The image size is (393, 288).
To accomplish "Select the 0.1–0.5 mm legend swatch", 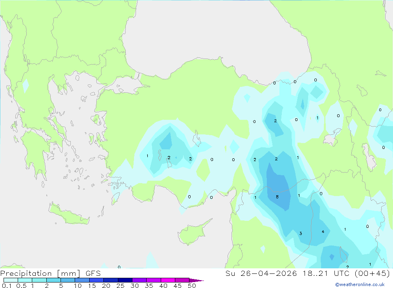I will pyautogui.click(x=11, y=280).
